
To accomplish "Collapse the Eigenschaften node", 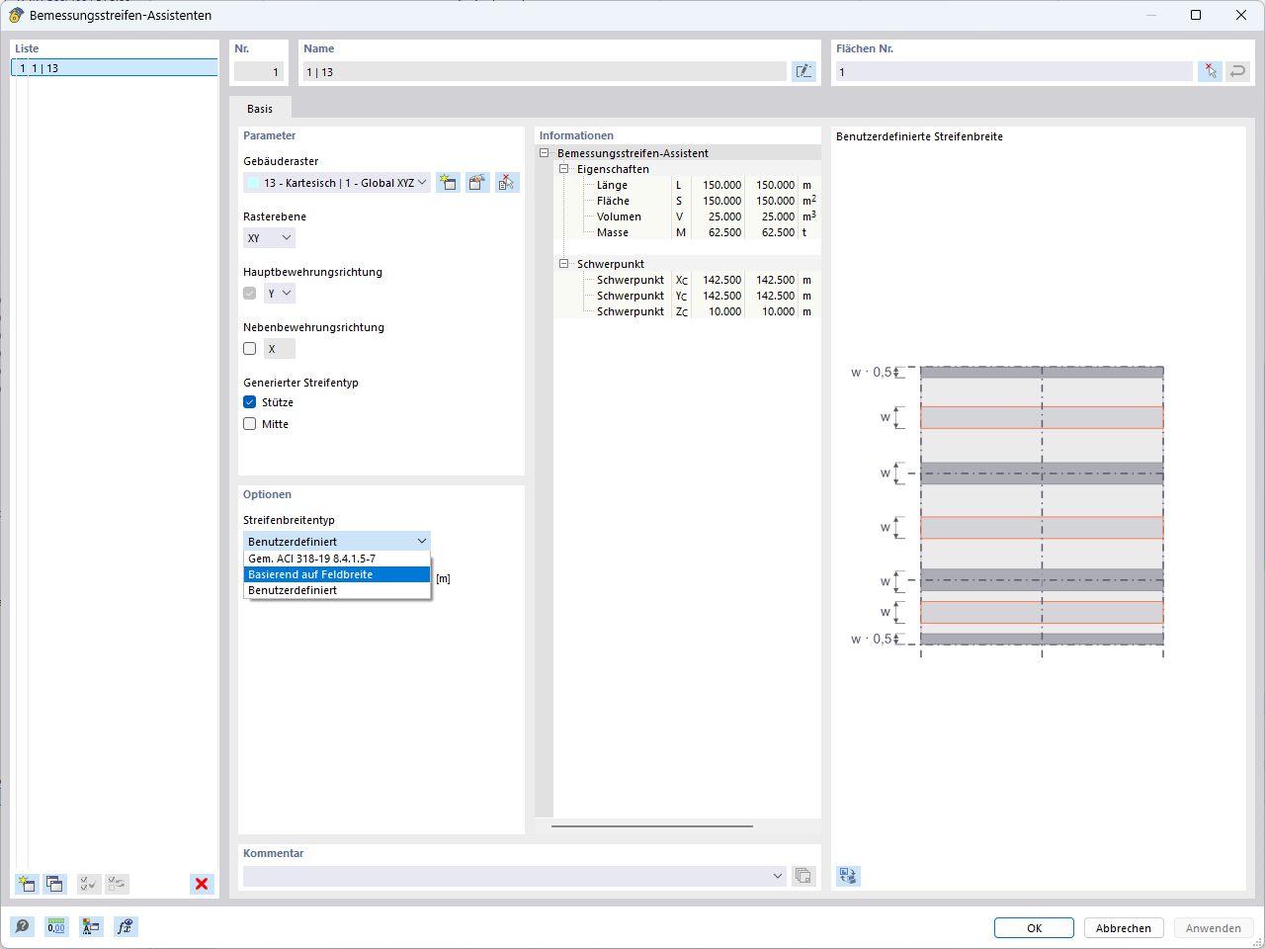I will [x=564, y=169].
